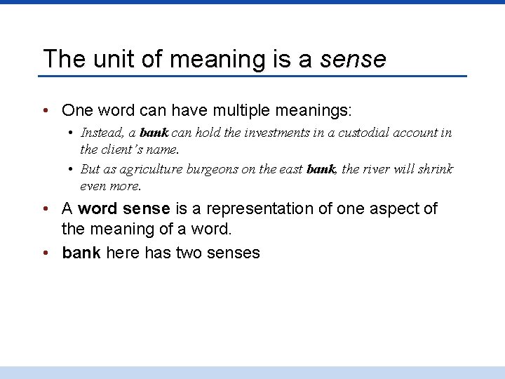Click the red bullet before 'One word can have'
The width and height of the screenshot is (505, 379).
[x=46, y=111]
